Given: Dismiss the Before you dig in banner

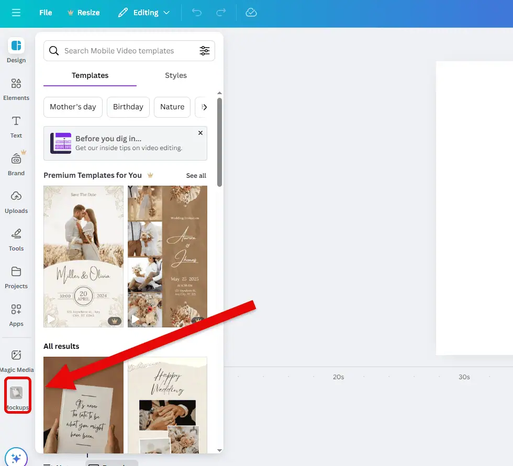Looking at the screenshot, I should click(x=200, y=133).
